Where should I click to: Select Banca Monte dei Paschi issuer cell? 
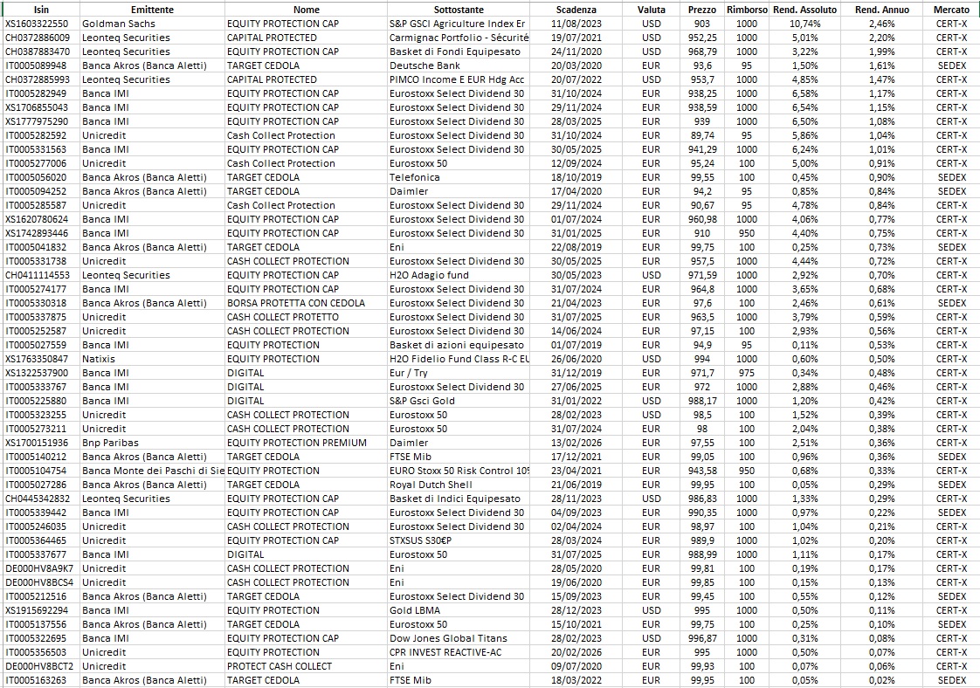[153, 471]
